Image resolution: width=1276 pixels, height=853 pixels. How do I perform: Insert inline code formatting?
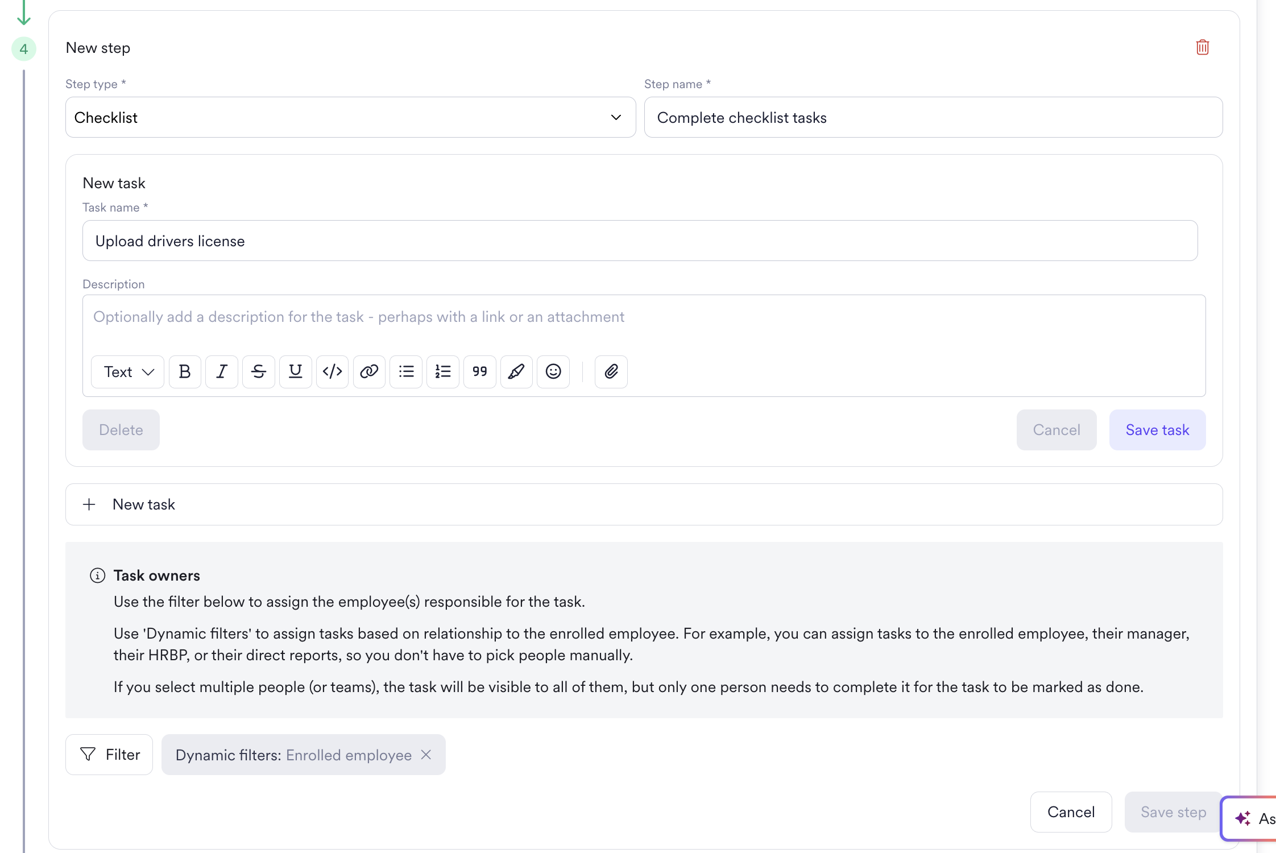point(332,372)
